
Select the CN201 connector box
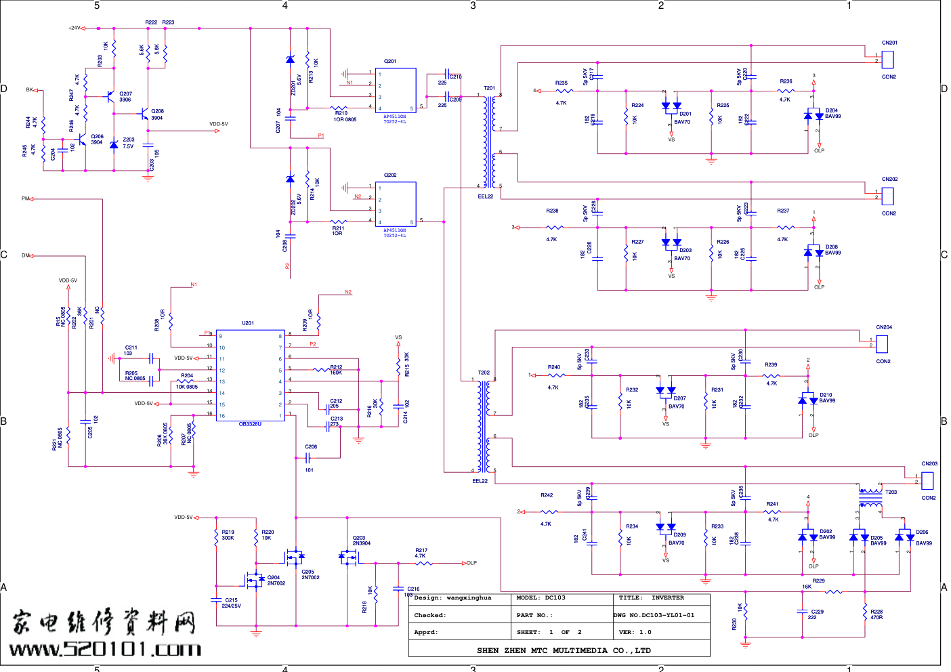point(887,60)
